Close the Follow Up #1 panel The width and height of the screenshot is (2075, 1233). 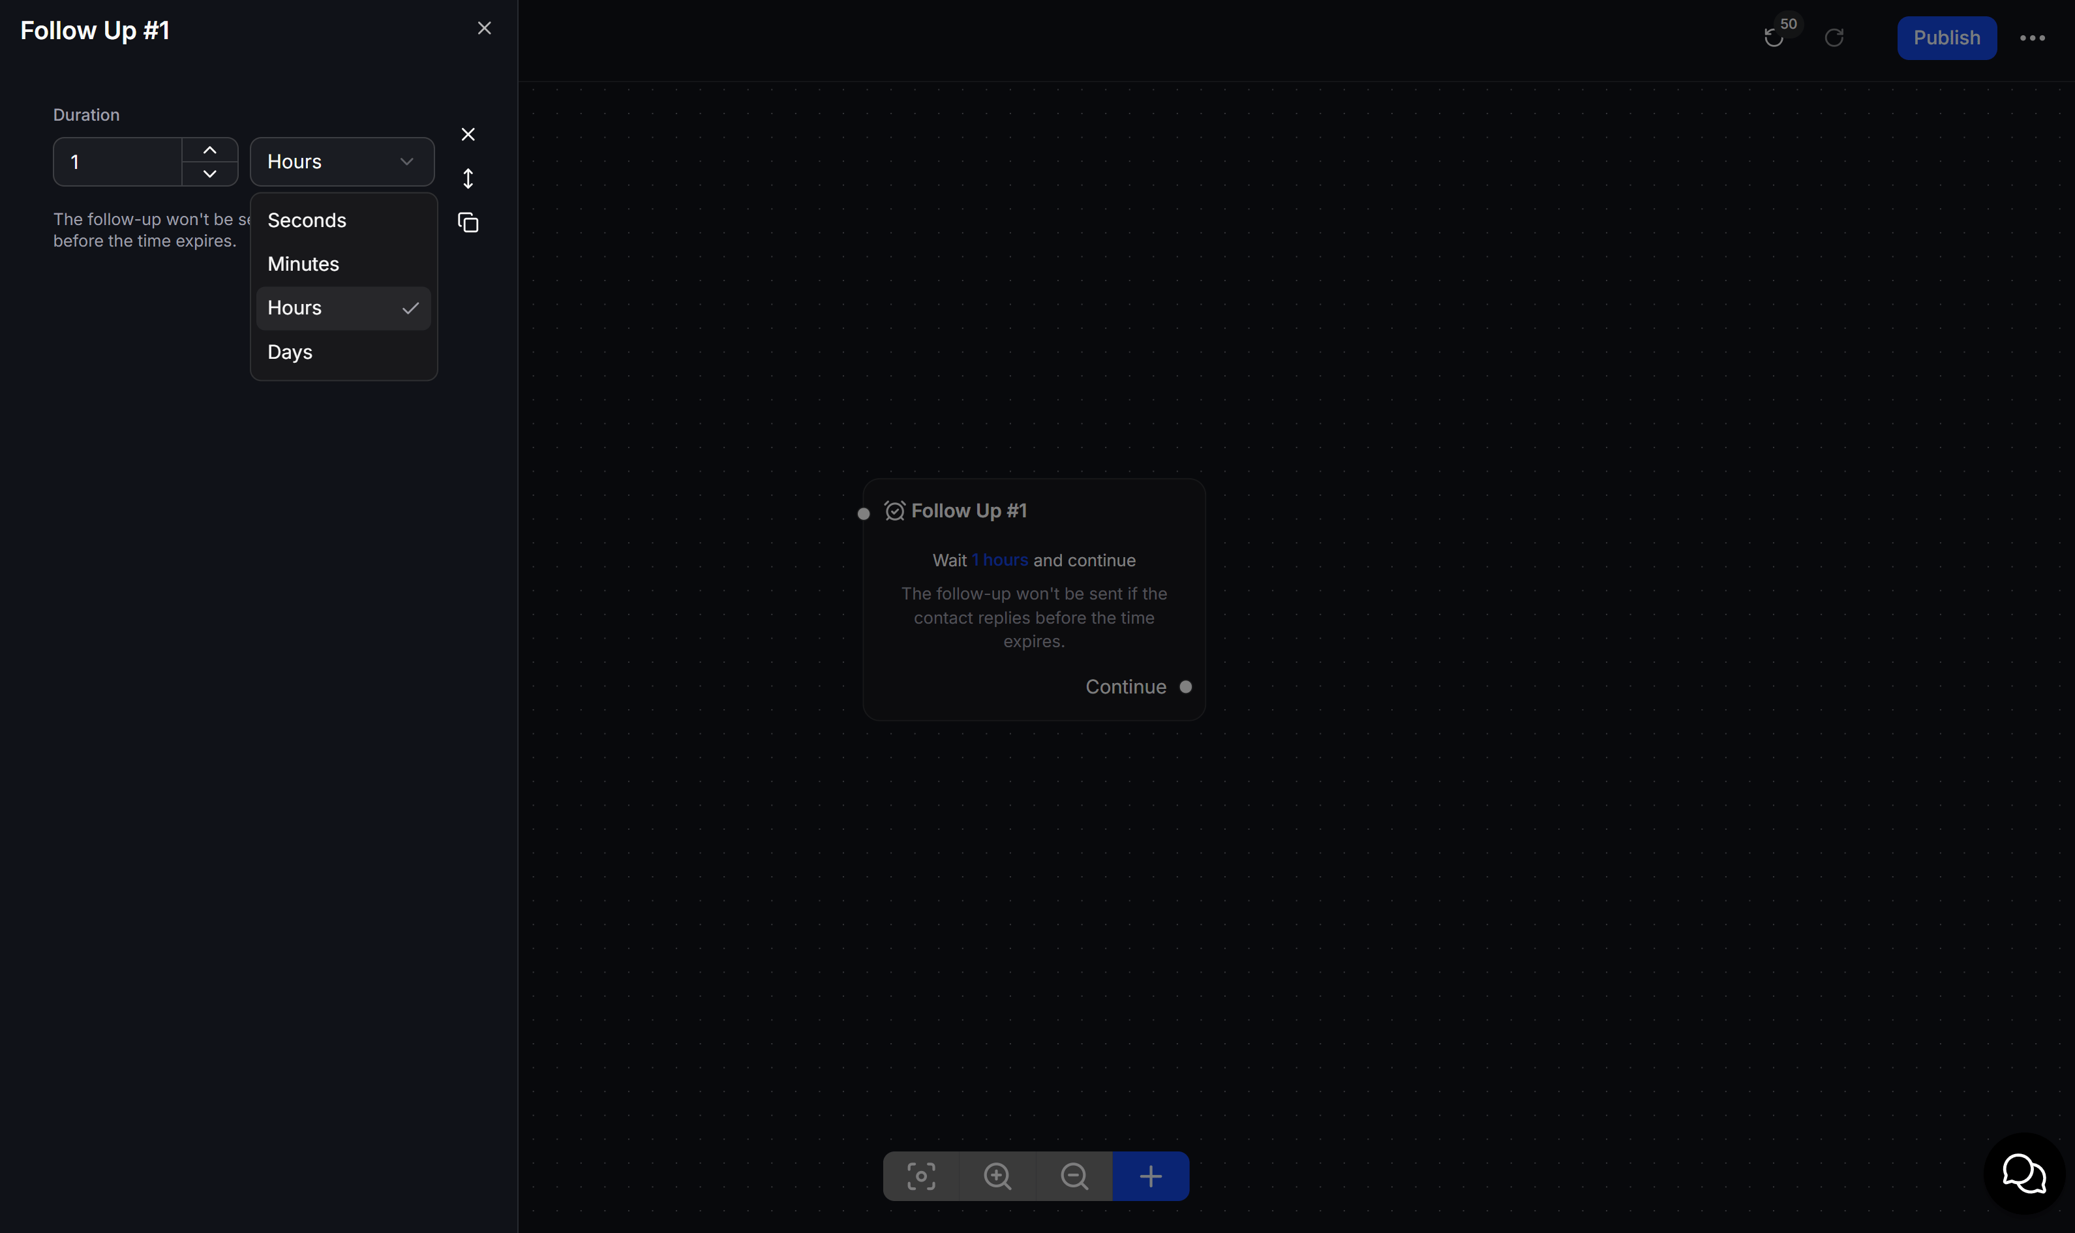484,28
